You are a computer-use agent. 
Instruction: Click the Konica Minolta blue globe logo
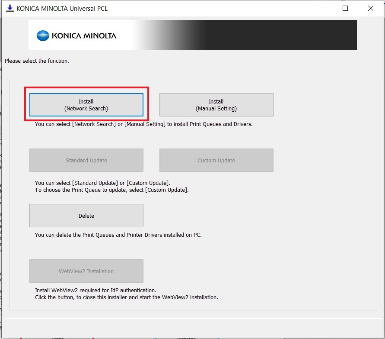coord(42,36)
